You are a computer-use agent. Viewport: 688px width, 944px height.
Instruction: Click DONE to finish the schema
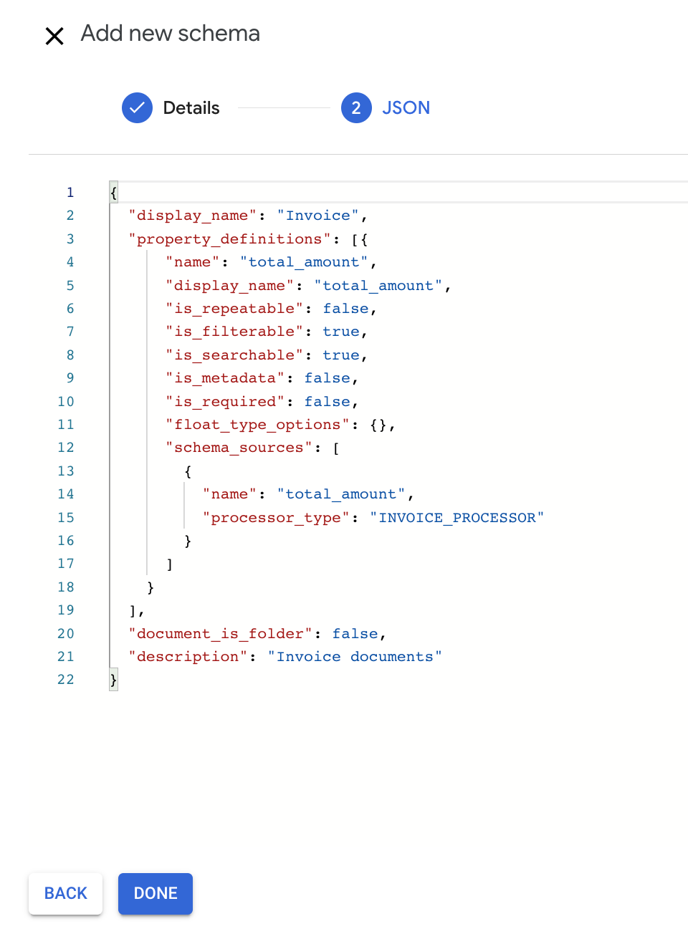(x=156, y=893)
